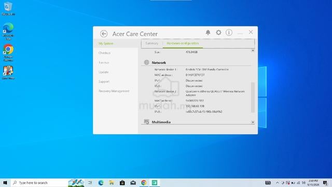Open Recovery Management in the sidebar

pyautogui.click(x=114, y=91)
